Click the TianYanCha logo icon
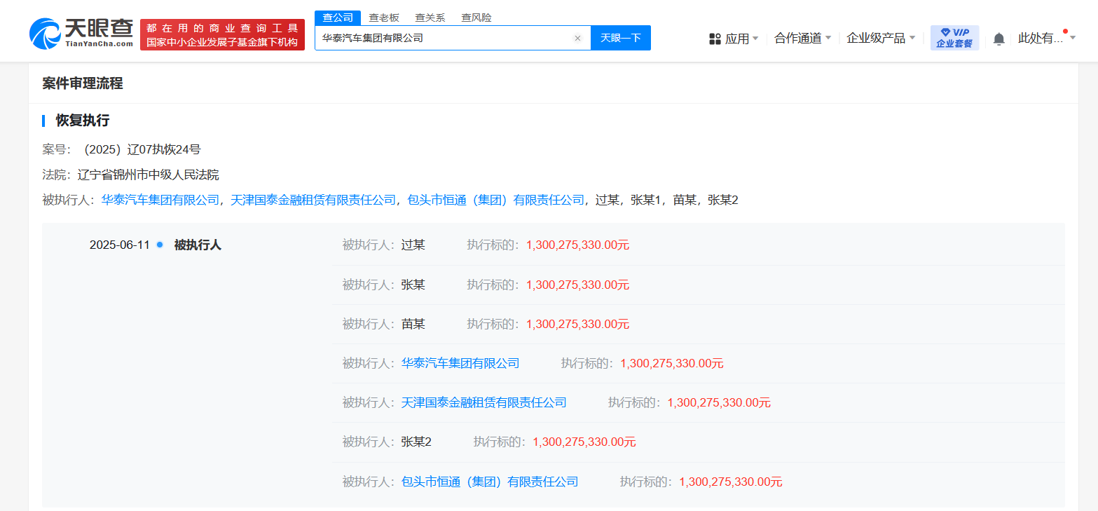 click(46, 33)
